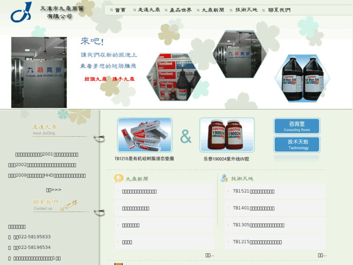The height and width of the screenshot is (265, 353).
Task: Click the office sign hexagon image
Action: click(x=239, y=54)
